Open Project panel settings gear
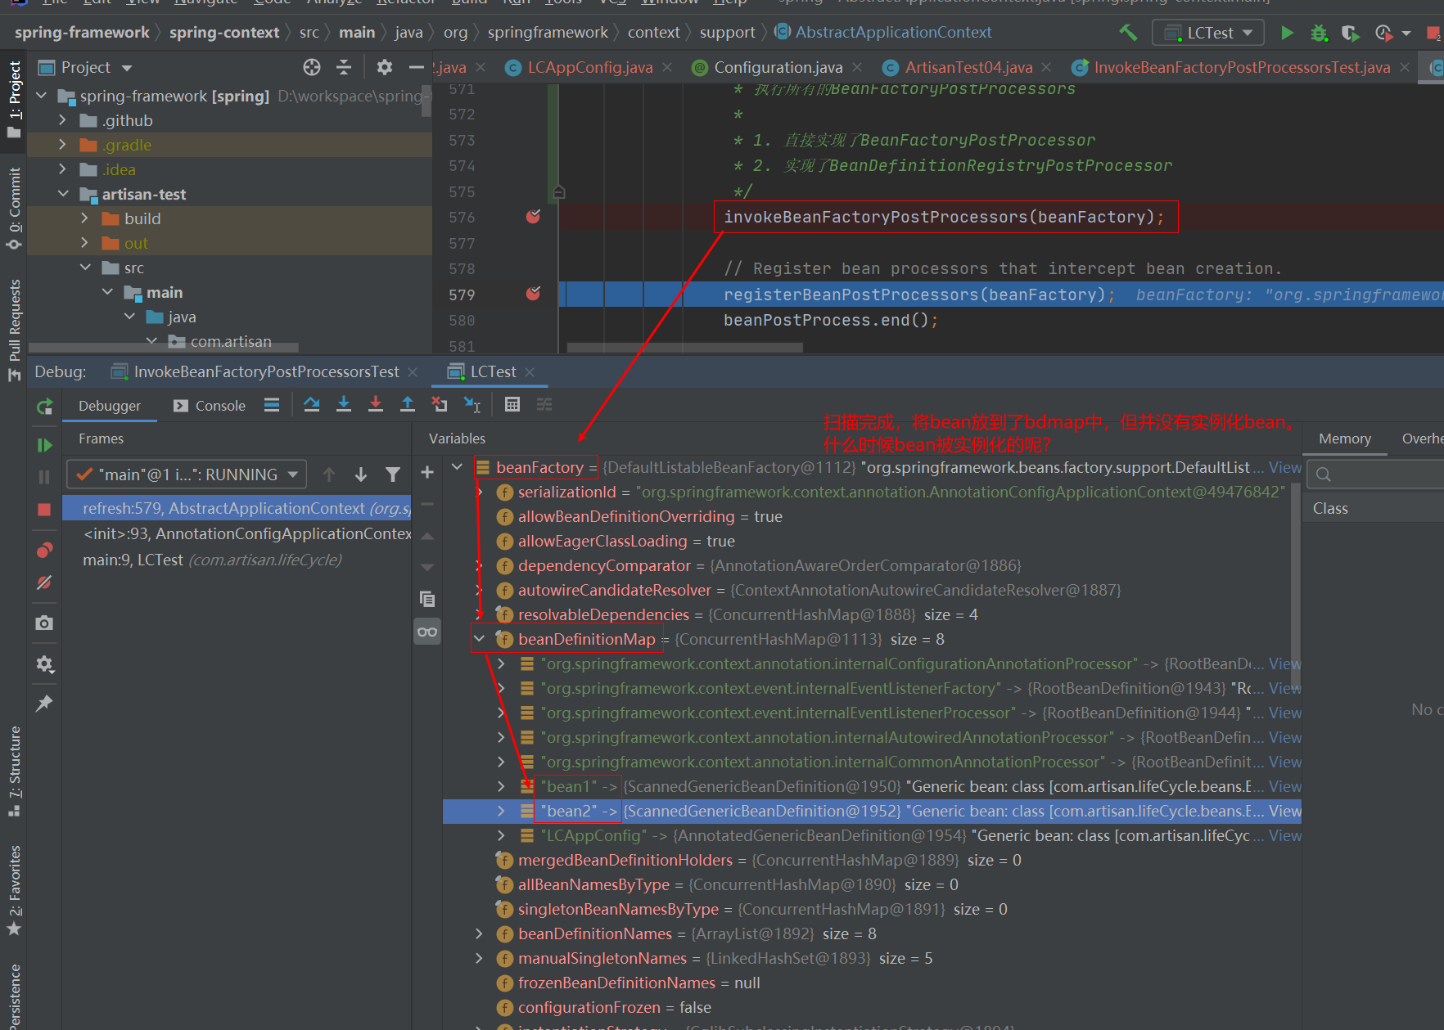The width and height of the screenshot is (1444, 1030). pos(385,67)
